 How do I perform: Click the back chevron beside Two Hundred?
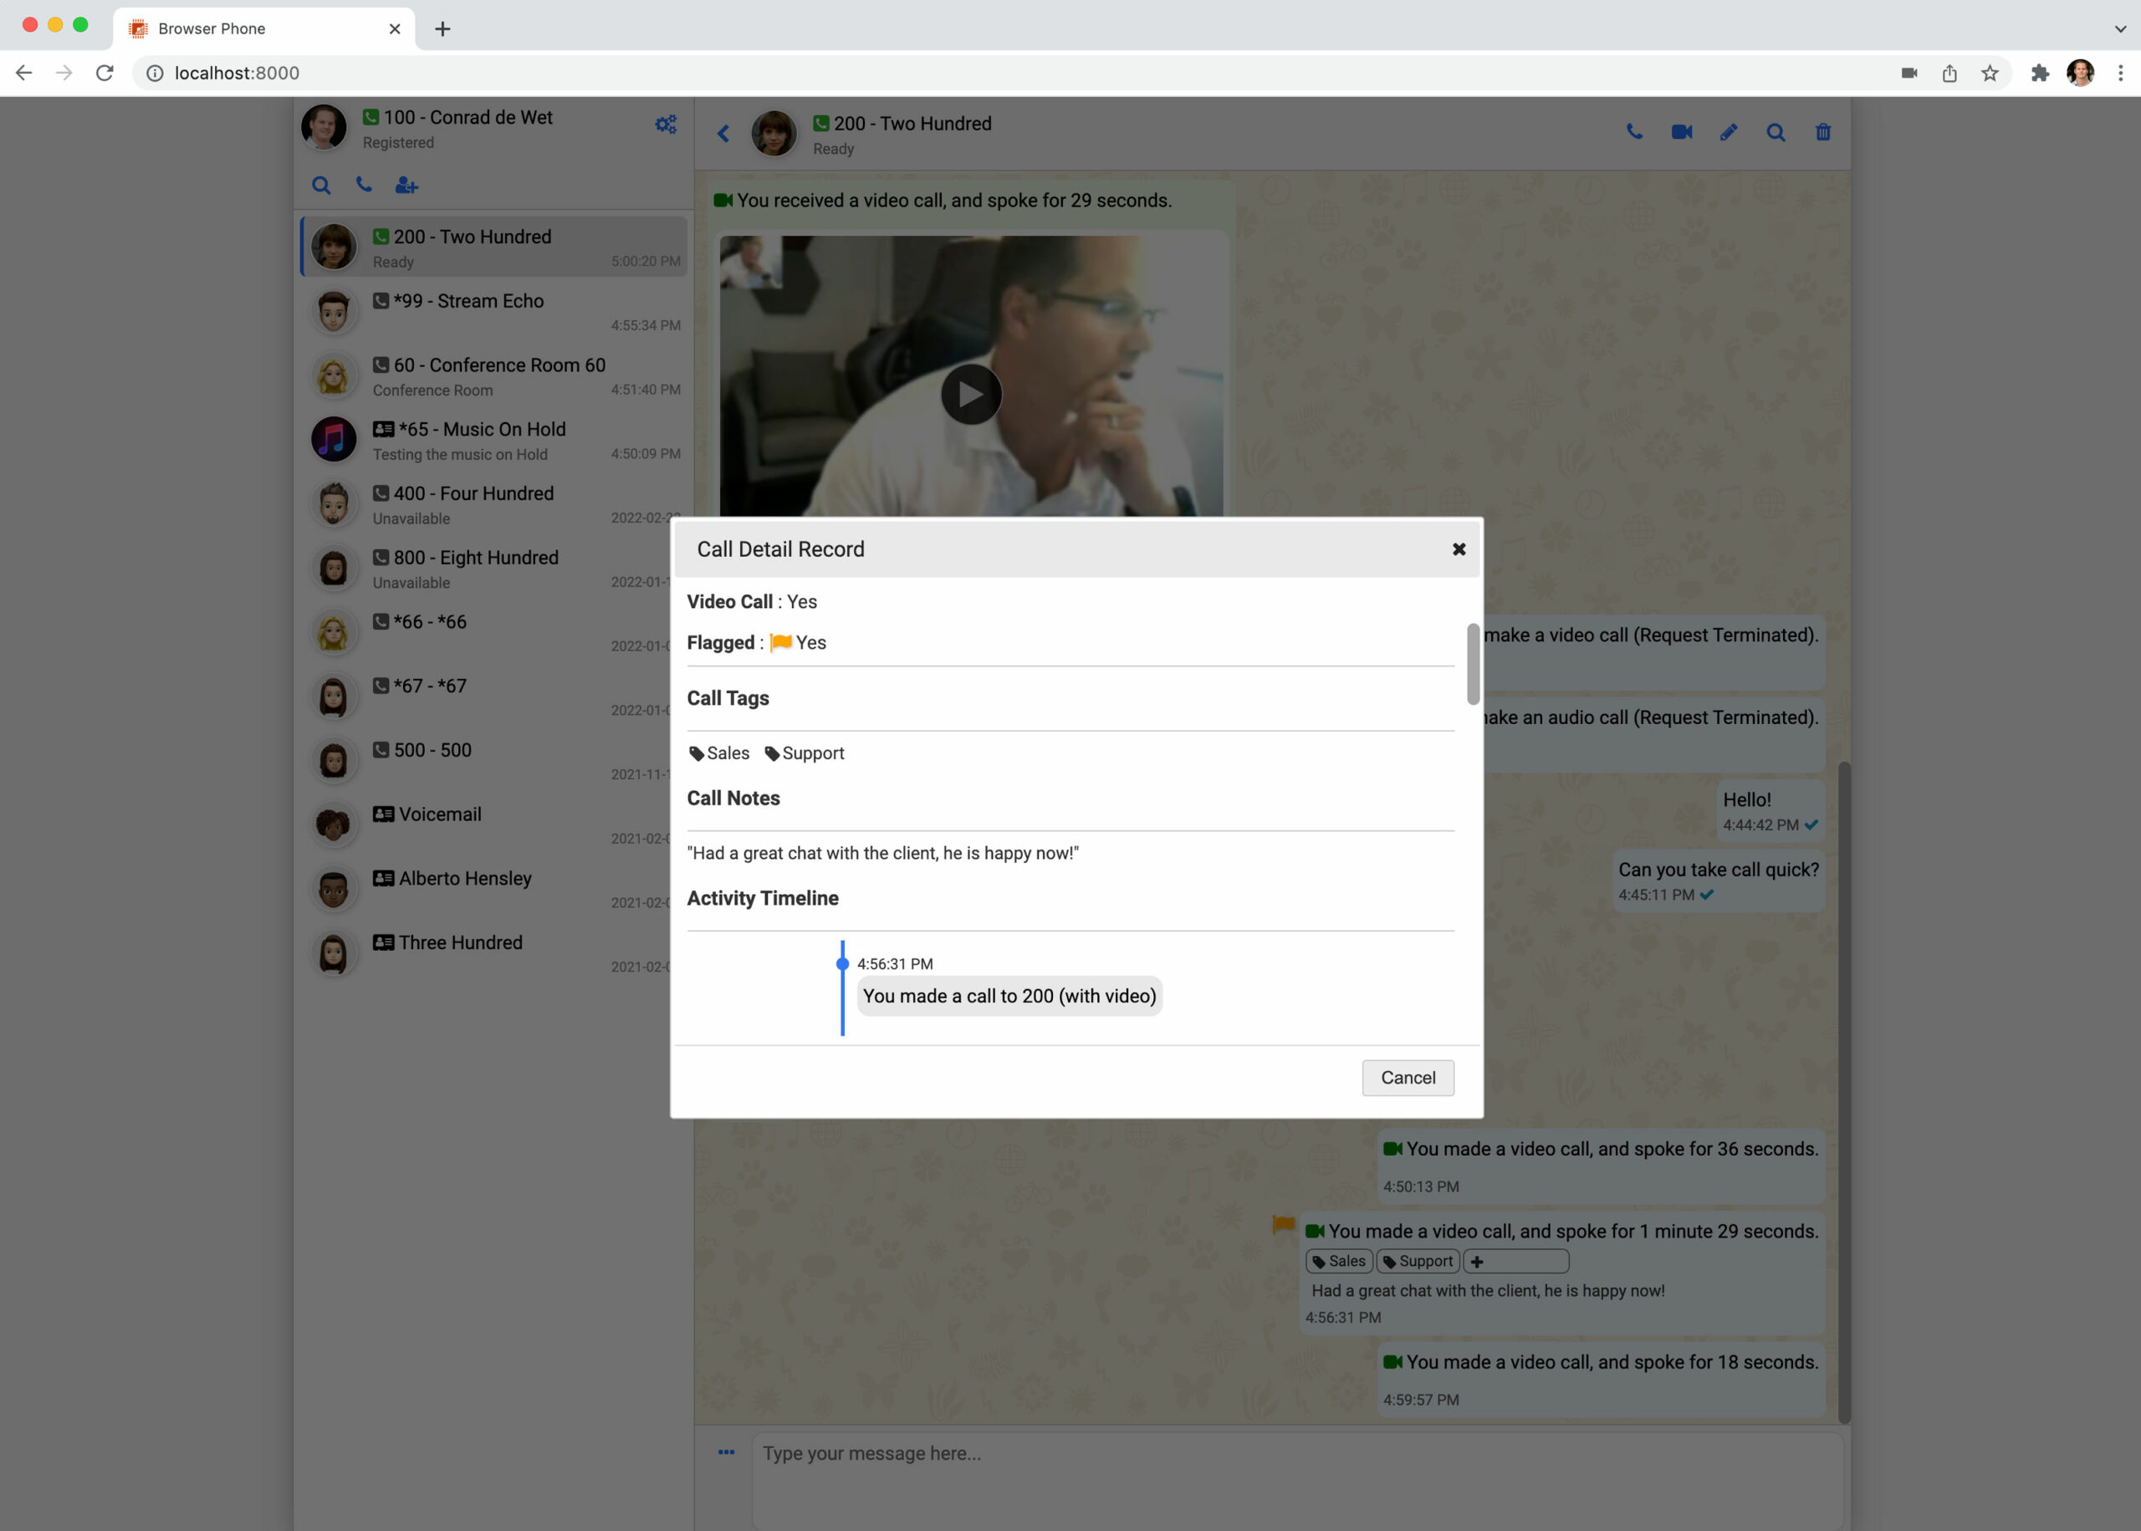coord(723,134)
